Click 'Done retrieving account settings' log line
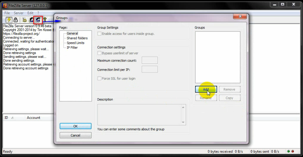 pos(26,68)
